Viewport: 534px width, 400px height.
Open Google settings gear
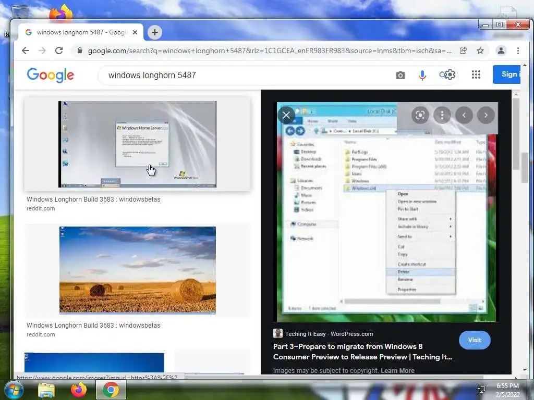pyautogui.click(x=450, y=74)
